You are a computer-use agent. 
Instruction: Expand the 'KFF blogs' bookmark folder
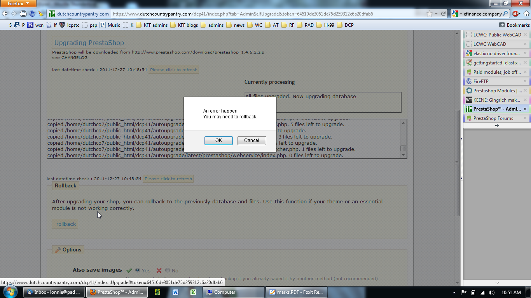click(184, 25)
